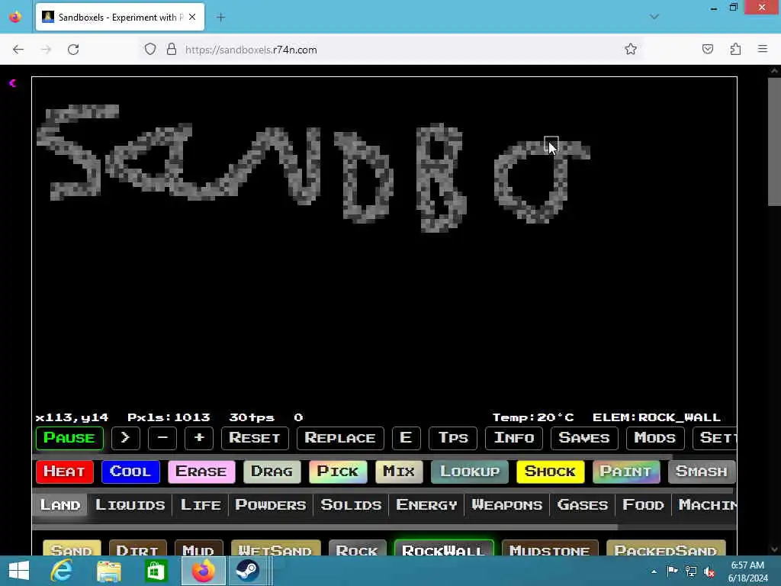
Task: Click the browser Back arrow
Action: coord(18,50)
